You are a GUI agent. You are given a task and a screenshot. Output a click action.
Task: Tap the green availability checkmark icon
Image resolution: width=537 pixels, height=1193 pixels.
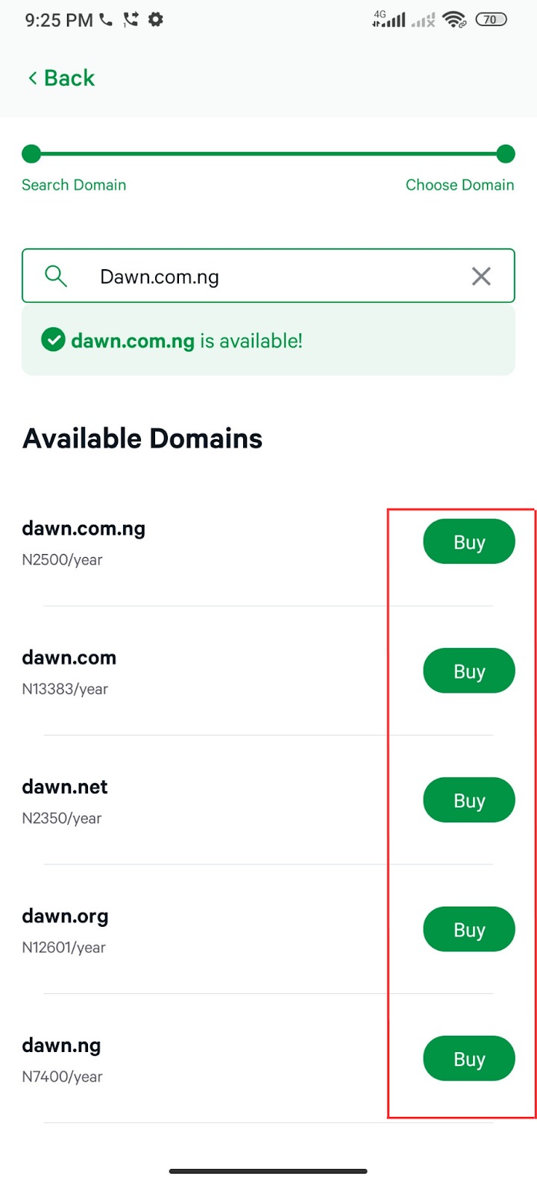(53, 341)
